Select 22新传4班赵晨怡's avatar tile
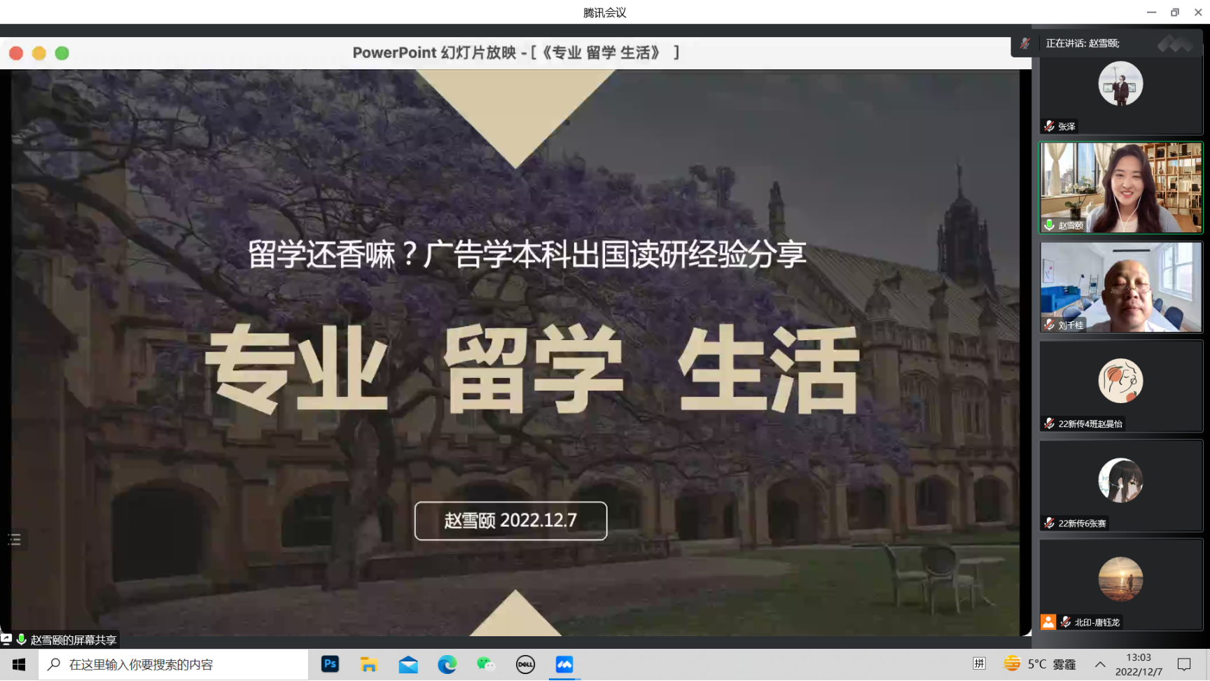The image size is (1210, 681). (1120, 386)
